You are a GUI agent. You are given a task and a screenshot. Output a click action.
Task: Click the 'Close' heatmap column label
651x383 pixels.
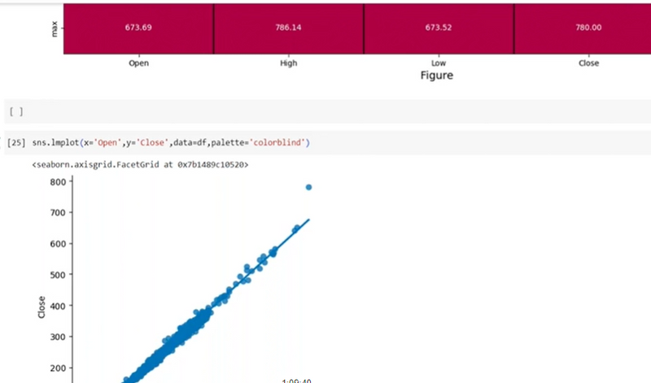point(588,63)
